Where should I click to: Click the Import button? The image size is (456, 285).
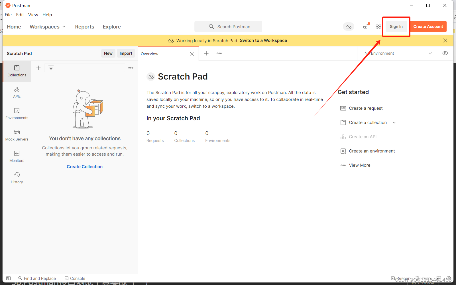126,53
